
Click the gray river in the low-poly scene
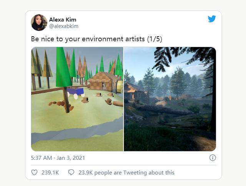(77, 131)
